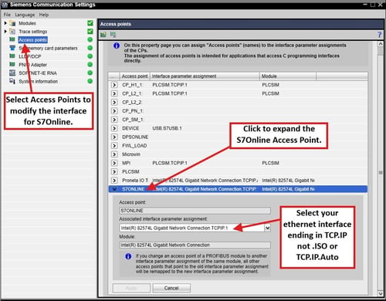This screenshot has width=386, height=301.
Task: Select memory card parameters in the tree
Action: click(x=48, y=48)
